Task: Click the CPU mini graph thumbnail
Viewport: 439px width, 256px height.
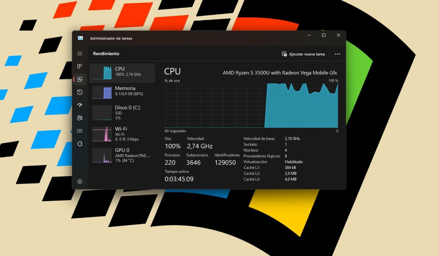Action: click(x=102, y=73)
